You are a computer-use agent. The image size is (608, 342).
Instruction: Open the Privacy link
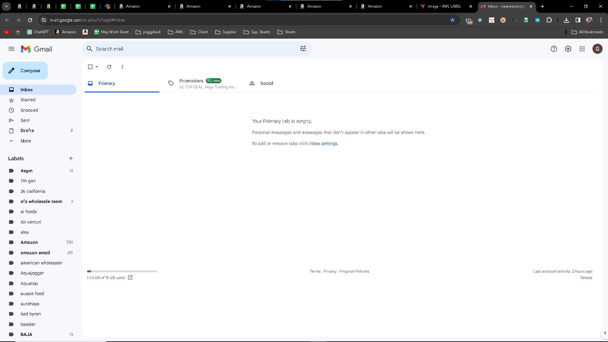click(x=330, y=271)
